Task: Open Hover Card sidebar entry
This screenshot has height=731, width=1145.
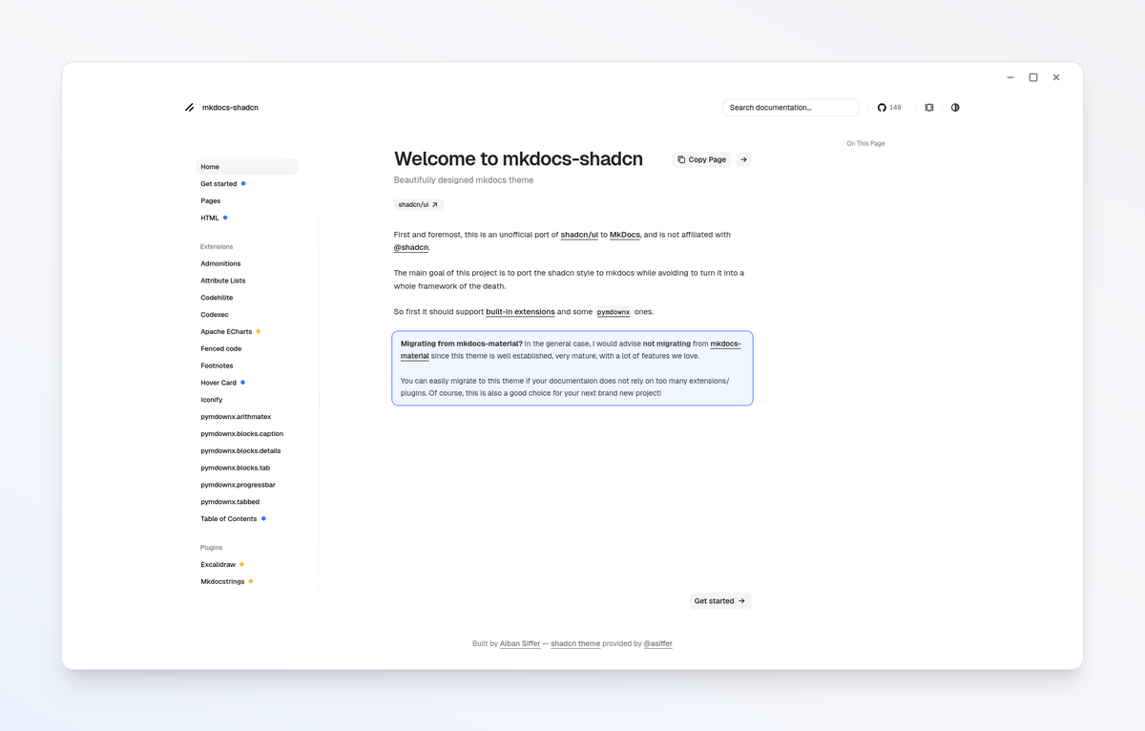Action: click(219, 383)
